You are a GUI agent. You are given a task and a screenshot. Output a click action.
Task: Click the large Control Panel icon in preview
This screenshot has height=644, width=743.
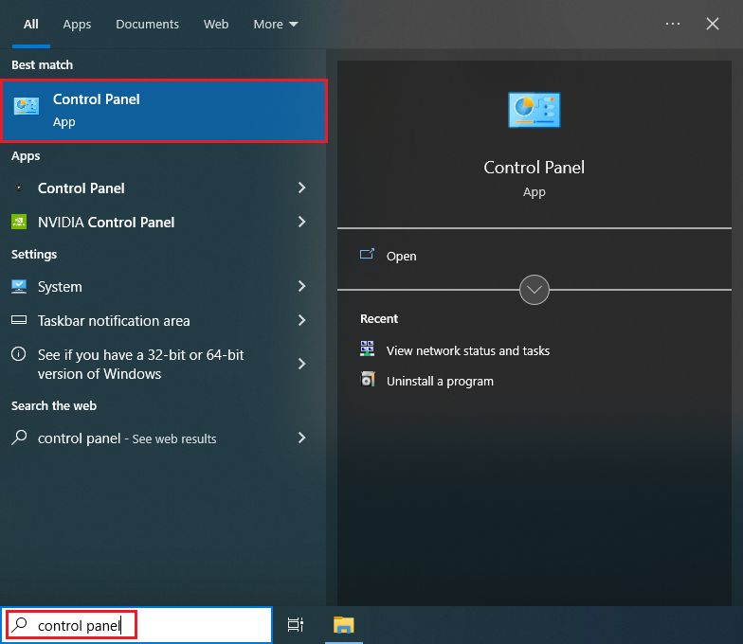pyautogui.click(x=534, y=111)
